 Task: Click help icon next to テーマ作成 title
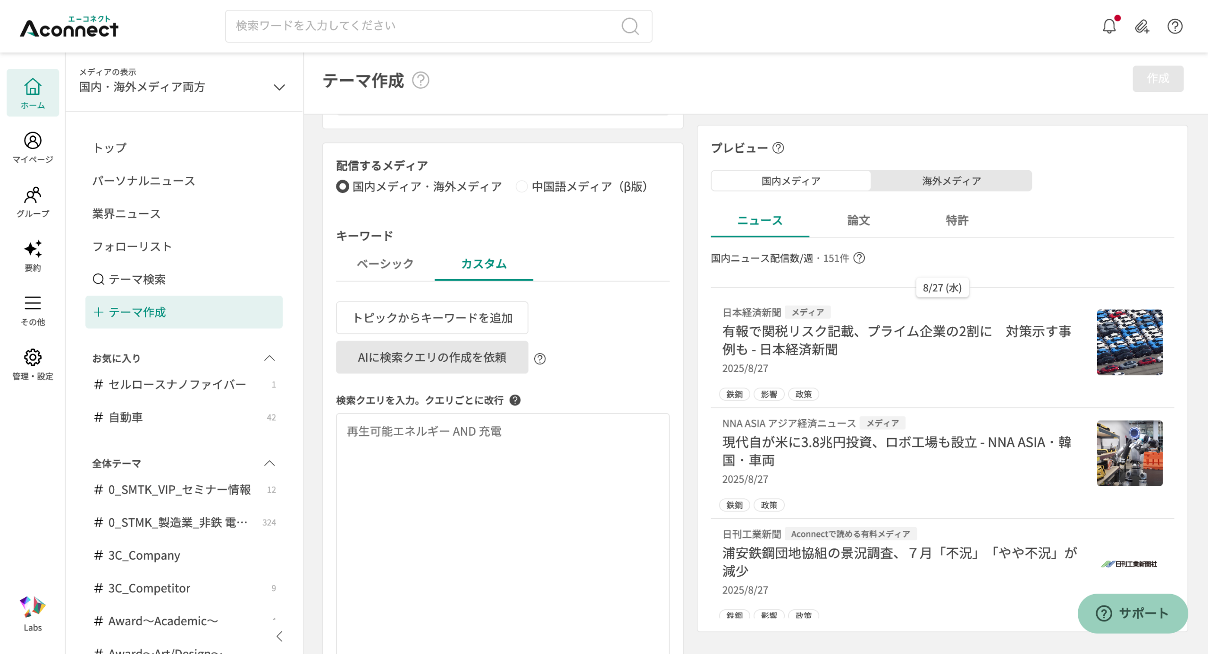[x=420, y=80]
